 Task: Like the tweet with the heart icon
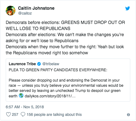click(8, 114)
